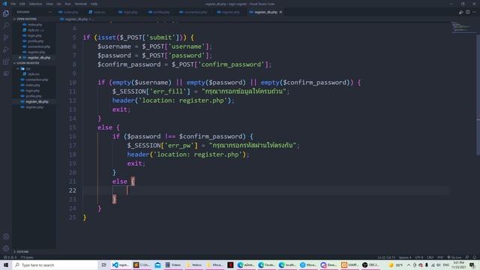Open the OBS taskbar button
Image resolution: width=480 pixels, height=270 pixels.
(370, 265)
